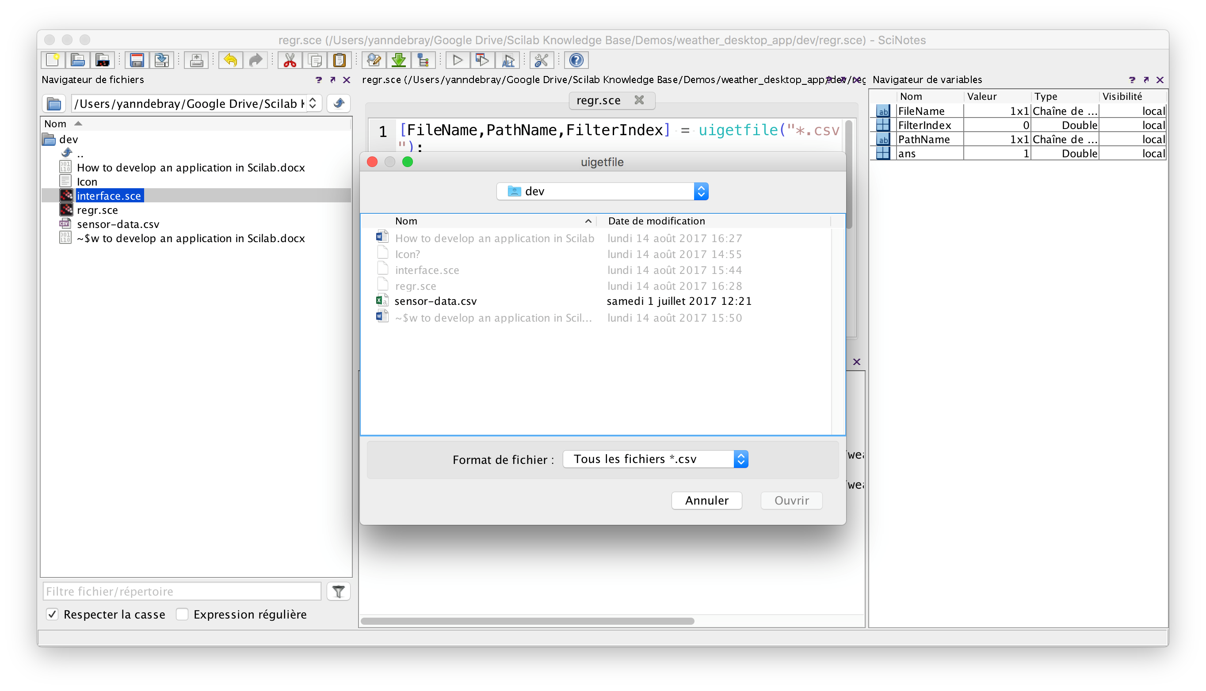Sort variables by Type column header
Image resolution: width=1206 pixels, height=691 pixels.
[1065, 97]
